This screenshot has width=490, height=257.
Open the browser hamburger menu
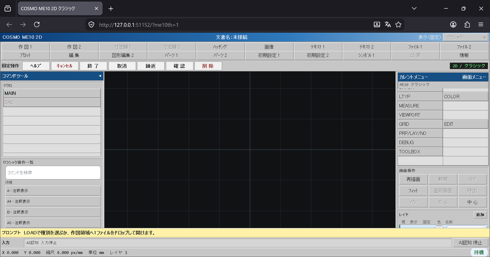481,24
